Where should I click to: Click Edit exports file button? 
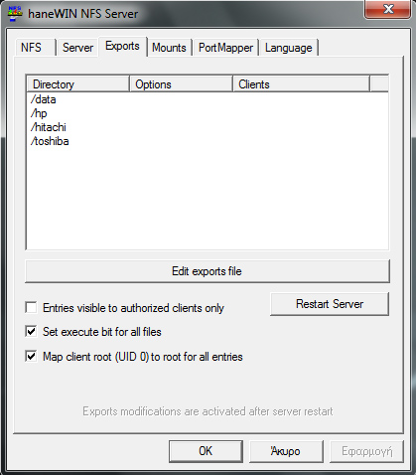[x=208, y=271]
